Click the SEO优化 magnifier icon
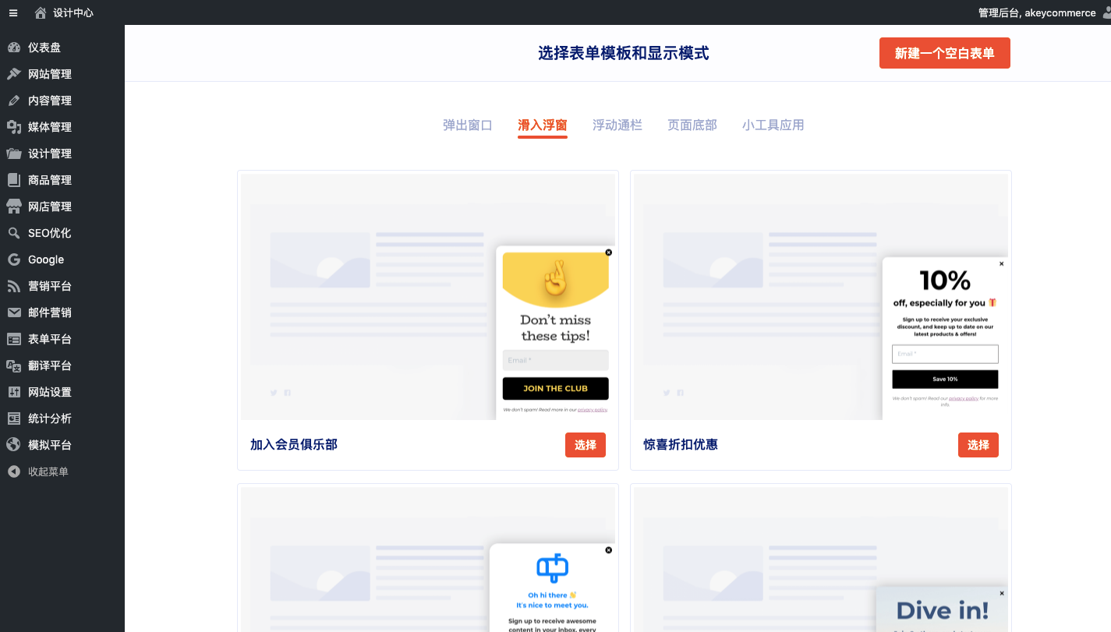The image size is (1111, 632). 13,233
